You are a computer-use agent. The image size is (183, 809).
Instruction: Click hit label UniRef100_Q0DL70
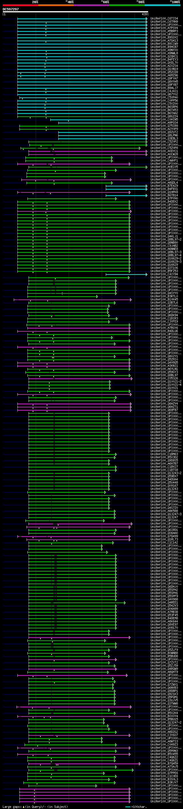tap(164, 63)
